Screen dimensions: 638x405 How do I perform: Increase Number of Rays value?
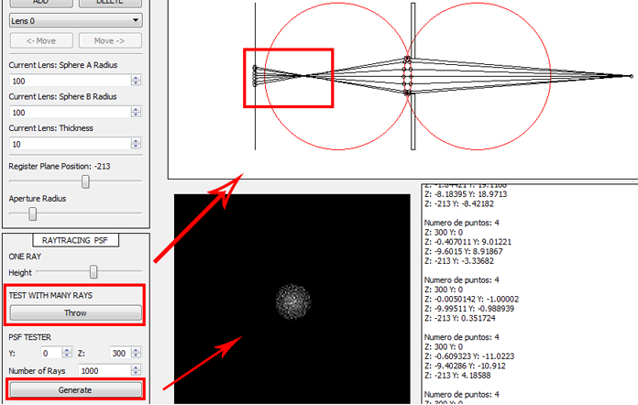coord(137,367)
